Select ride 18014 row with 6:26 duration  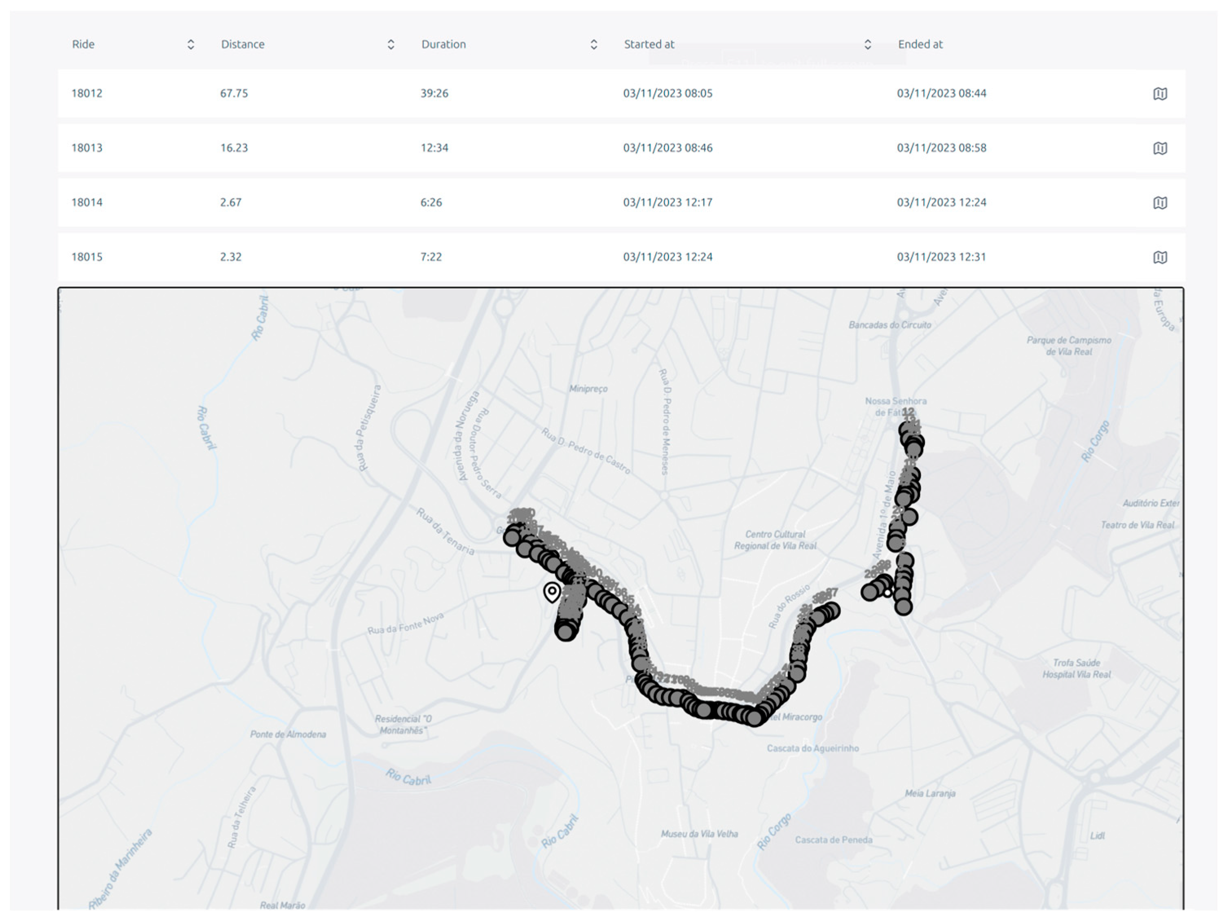(x=431, y=202)
